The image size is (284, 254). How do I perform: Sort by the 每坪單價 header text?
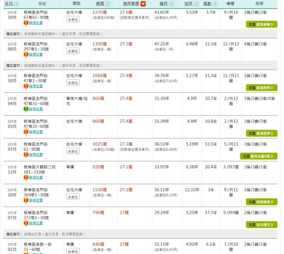point(131,4)
